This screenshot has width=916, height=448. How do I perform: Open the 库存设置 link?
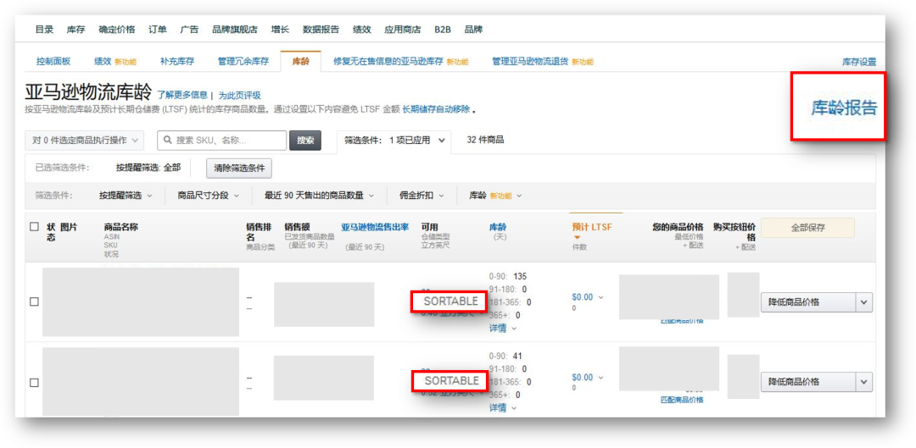coord(858,62)
